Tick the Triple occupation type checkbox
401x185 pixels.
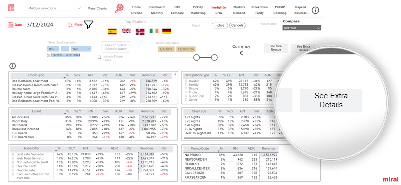[x=186, y=92]
